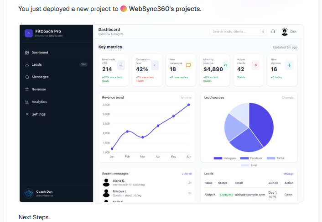
Task: Open the Monthly selector on Revenue trend
Action: [x=186, y=98]
